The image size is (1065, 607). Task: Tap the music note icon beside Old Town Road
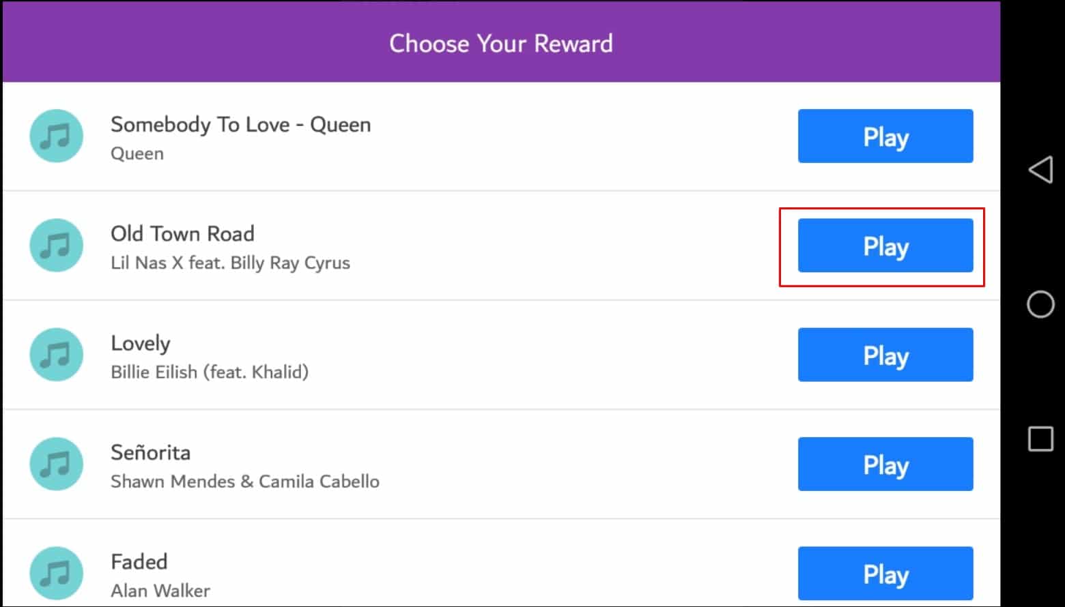coord(56,246)
